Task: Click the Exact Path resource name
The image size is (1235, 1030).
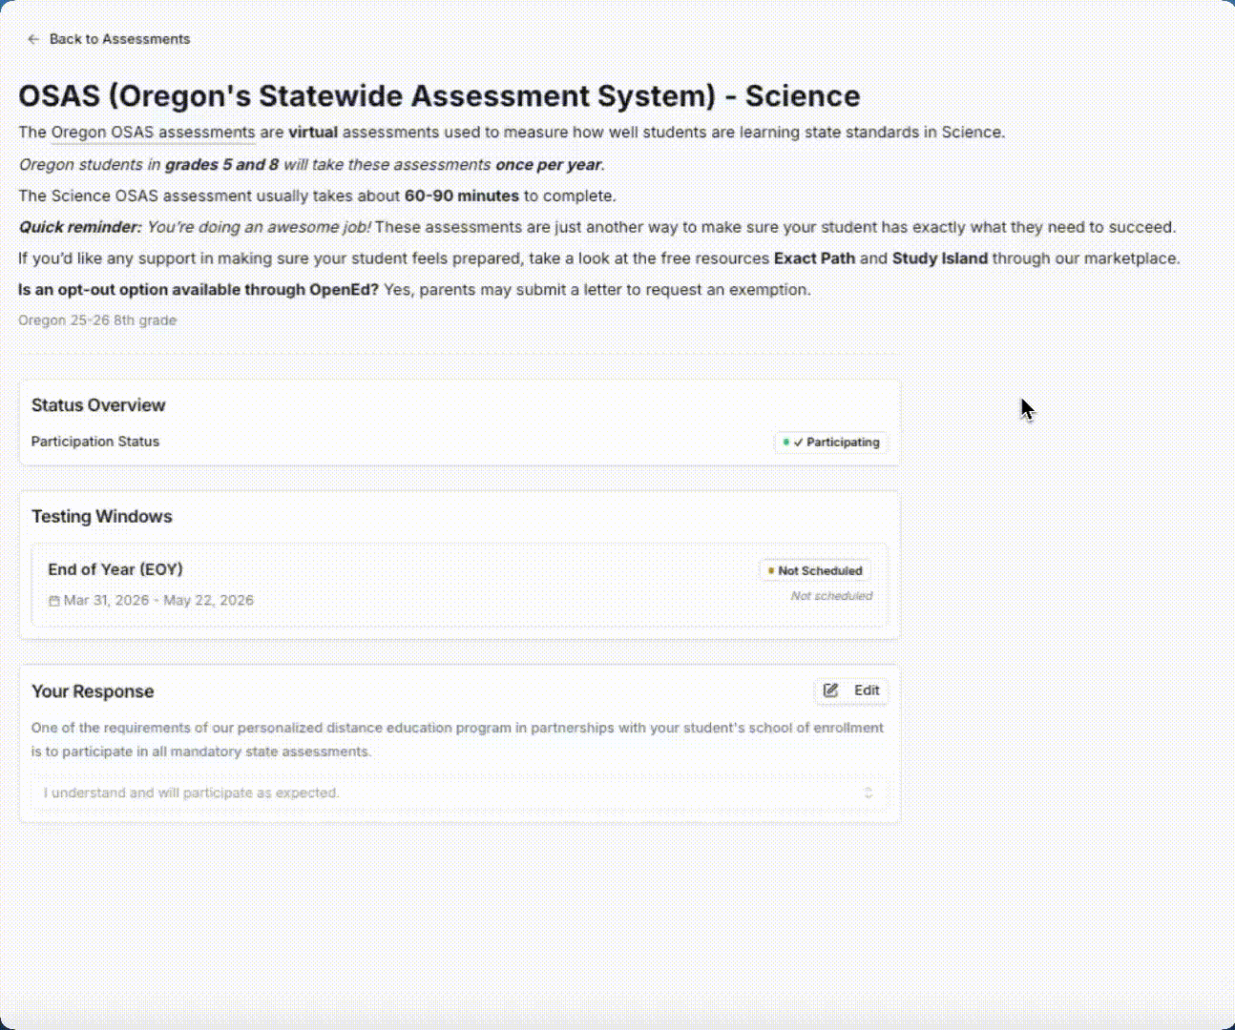Action: click(814, 258)
